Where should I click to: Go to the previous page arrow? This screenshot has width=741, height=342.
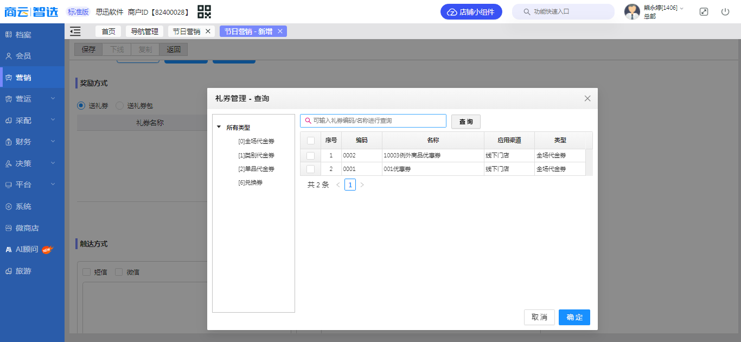coord(338,185)
